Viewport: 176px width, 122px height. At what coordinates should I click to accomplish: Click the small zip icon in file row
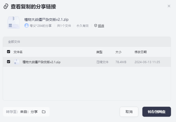16,62
